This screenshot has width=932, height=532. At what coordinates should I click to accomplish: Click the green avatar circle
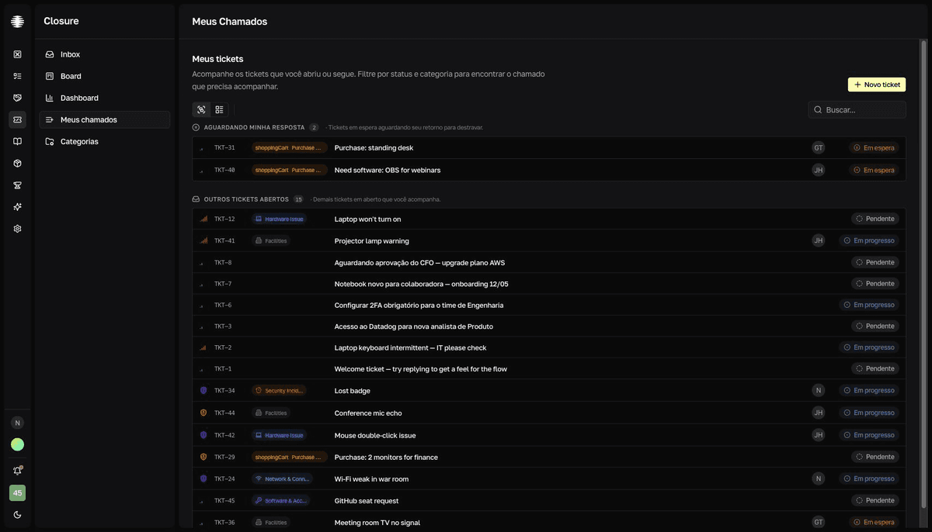[17, 444]
